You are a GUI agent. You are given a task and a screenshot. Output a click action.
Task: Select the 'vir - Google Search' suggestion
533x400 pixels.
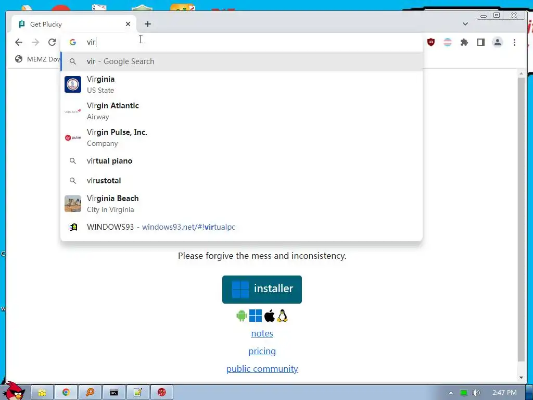click(242, 61)
